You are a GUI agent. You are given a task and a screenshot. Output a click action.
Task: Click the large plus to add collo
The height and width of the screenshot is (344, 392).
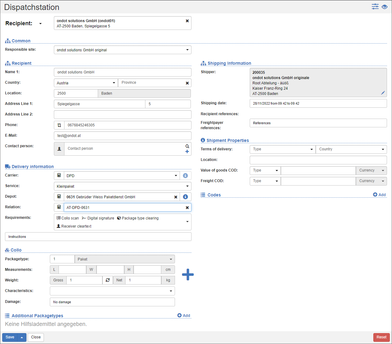[188, 275]
